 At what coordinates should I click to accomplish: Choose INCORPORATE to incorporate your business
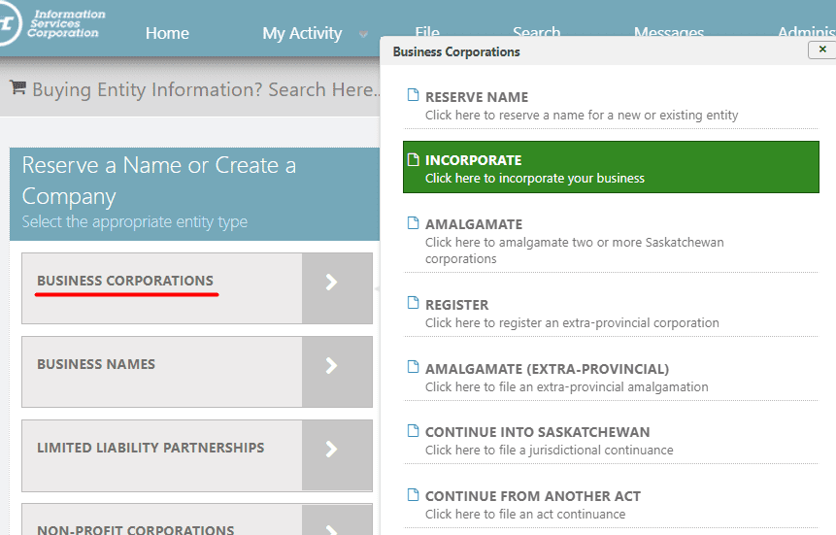611,167
